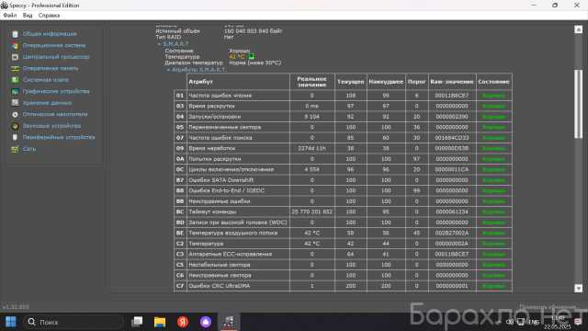This screenshot has height=331, width=588.
Task: Open the Файл menu
Action: tap(10, 16)
